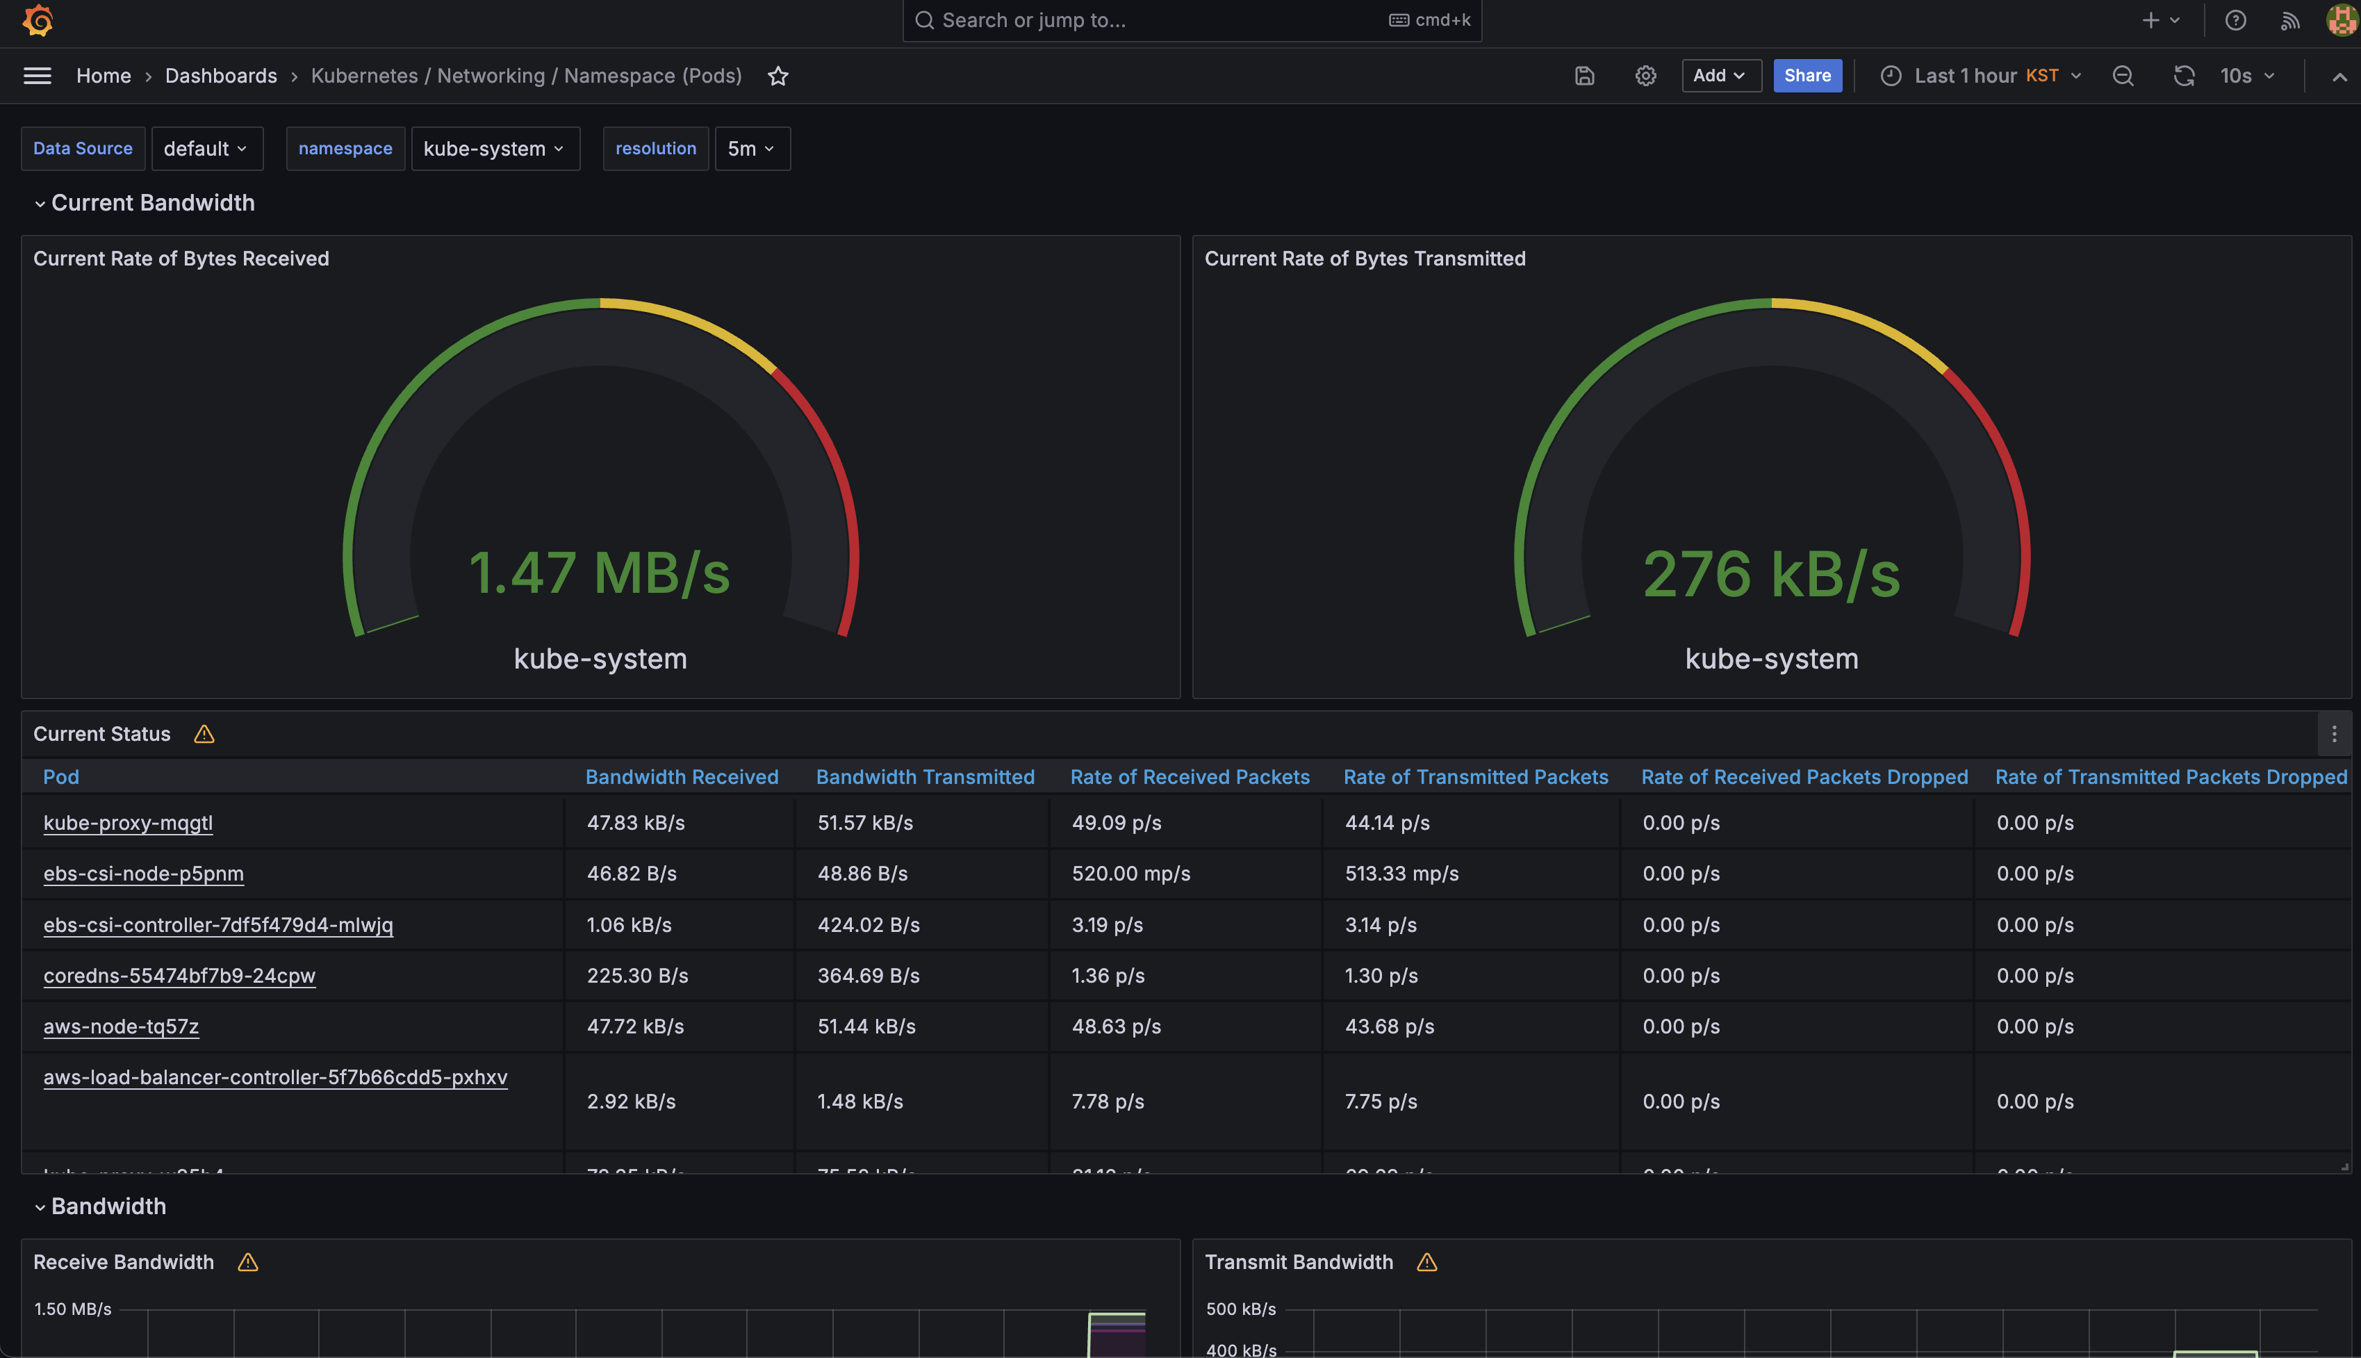Collapse the Current Bandwidth row
2361x1358 pixels.
[x=40, y=204]
